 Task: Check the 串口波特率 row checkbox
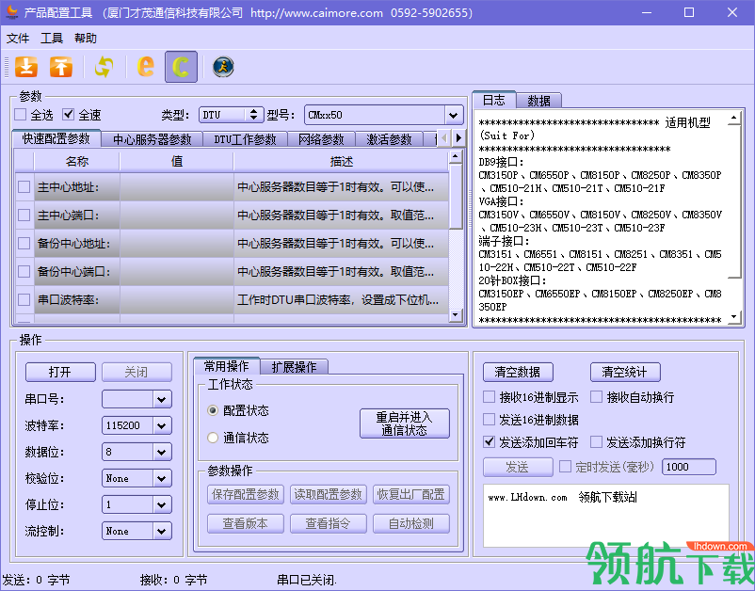[24, 300]
